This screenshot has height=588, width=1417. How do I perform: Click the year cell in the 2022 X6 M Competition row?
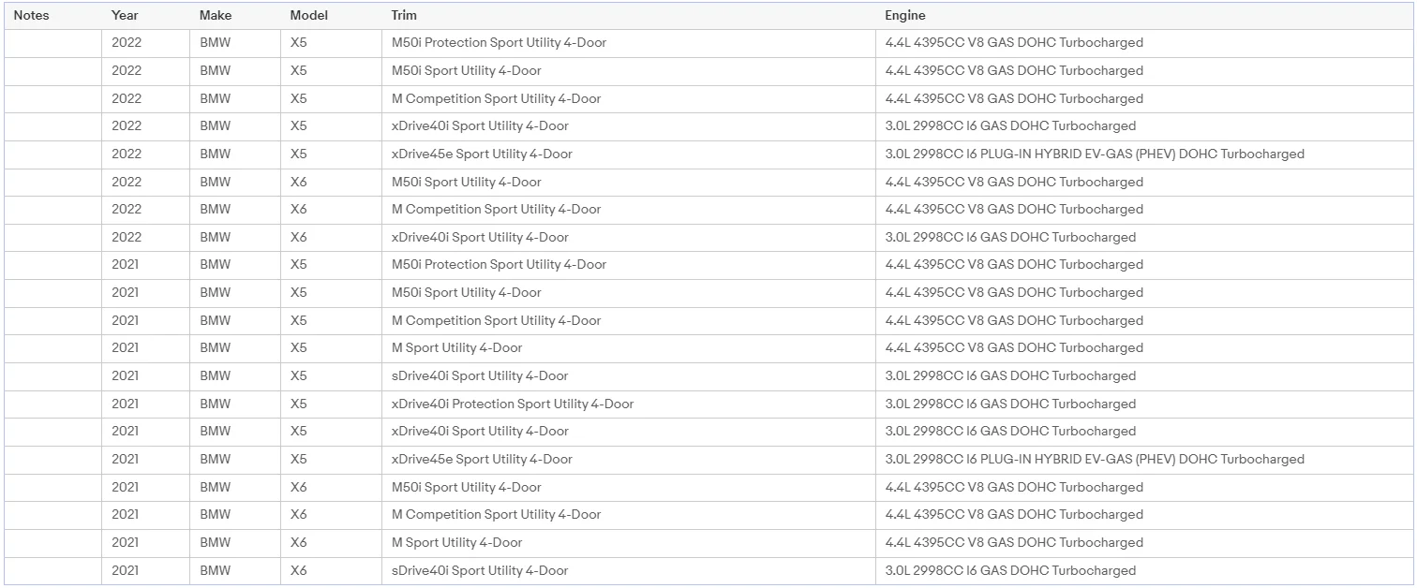tap(145, 210)
